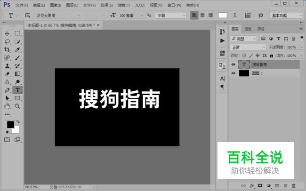Click the 3D text button
This screenshot has height=191, width=306.
(260, 16)
